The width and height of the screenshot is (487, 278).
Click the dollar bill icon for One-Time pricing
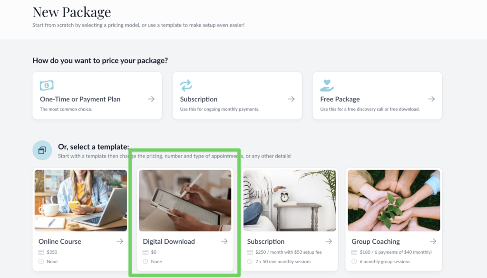point(47,86)
